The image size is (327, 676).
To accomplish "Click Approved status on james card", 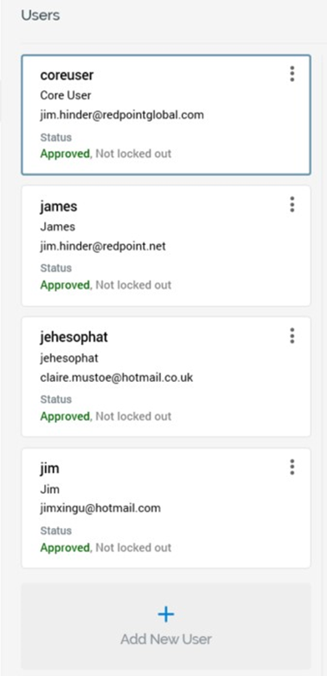I will pos(65,286).
